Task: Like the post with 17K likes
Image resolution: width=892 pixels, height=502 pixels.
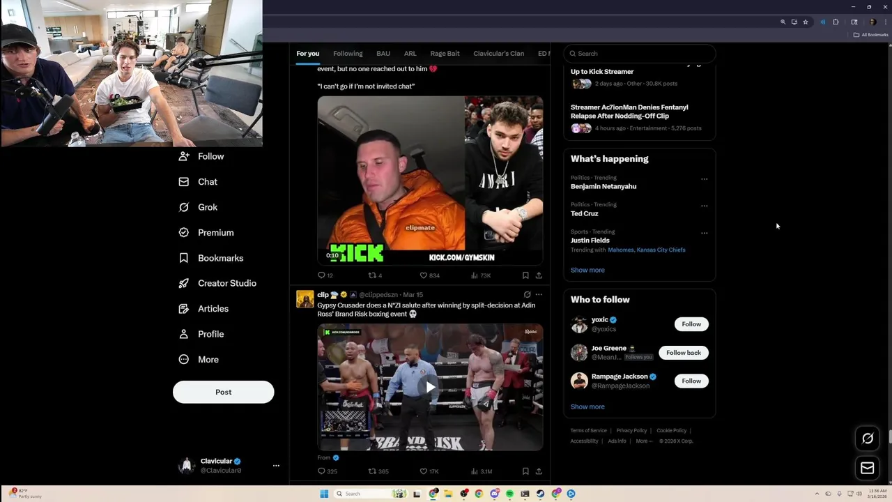Action: tap(423, 471)
